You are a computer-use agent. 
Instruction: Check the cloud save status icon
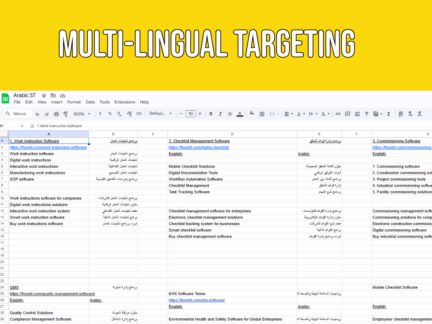pyautogui.click(x=63, y=95)
